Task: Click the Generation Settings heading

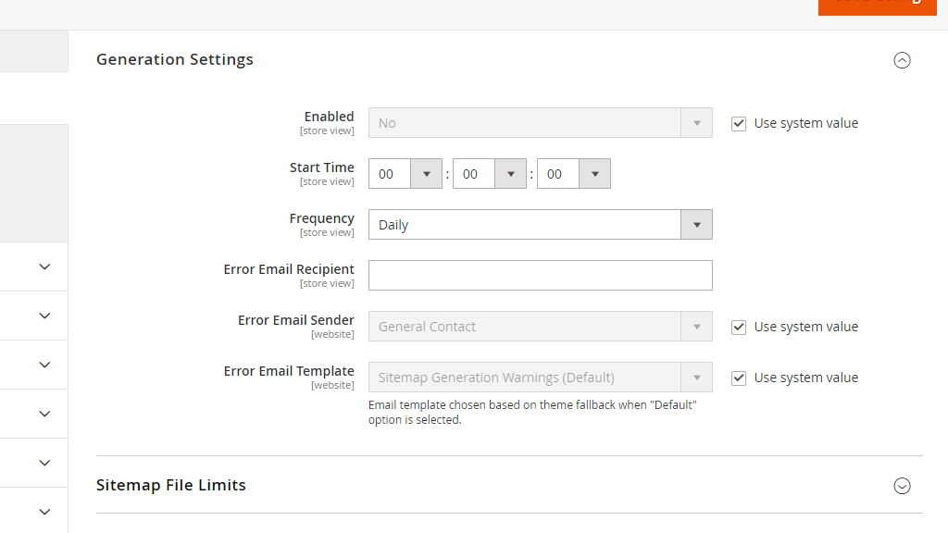Action: pos(174,59)
